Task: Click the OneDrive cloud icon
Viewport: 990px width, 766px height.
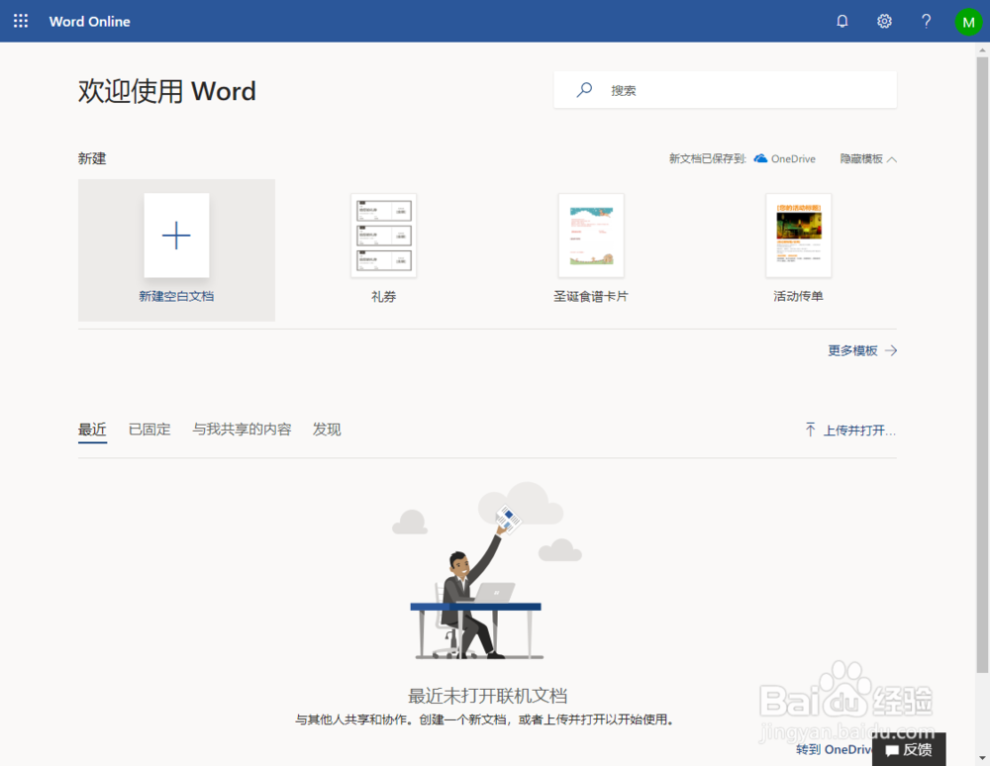Action: pos(760,158)
